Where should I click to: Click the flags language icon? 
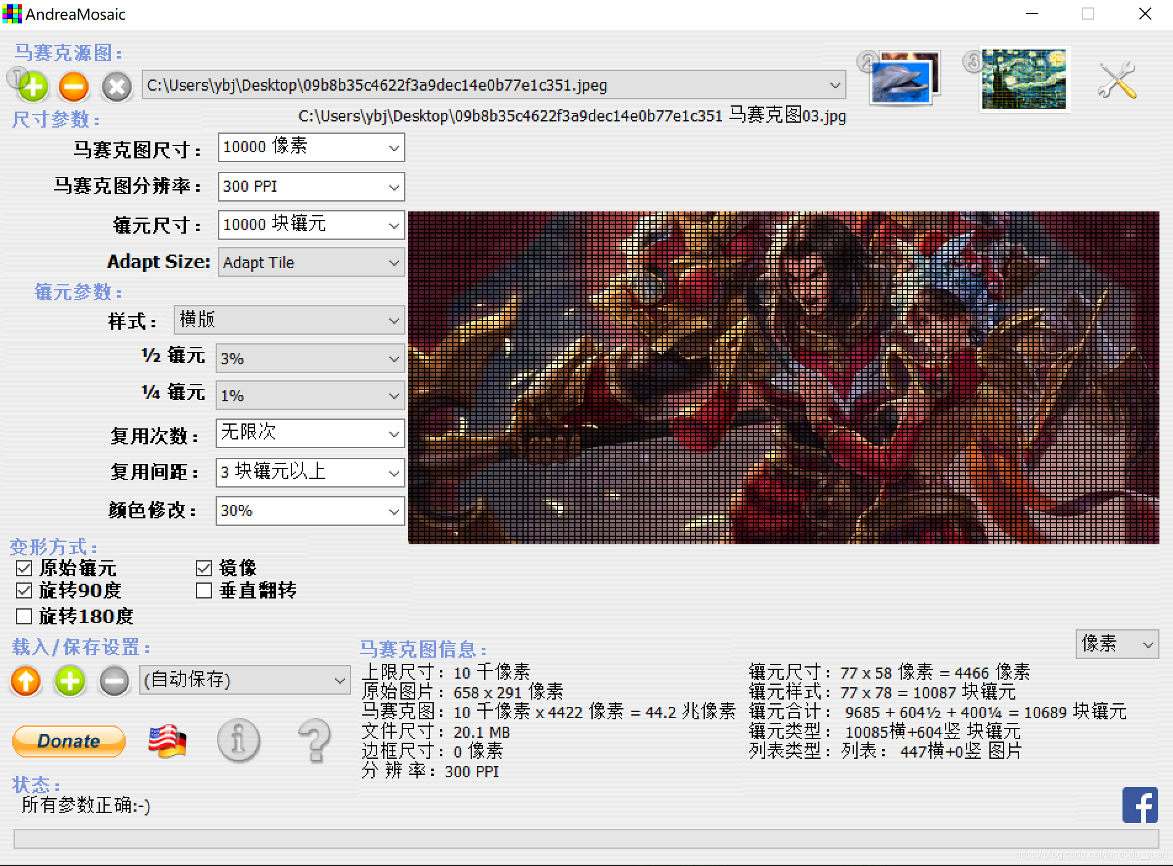(167, 741)
